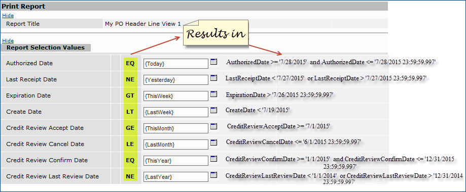Open calendar picker for Authorized Date
The width and height of the screenshot is (466, 192).
[213, 62]
